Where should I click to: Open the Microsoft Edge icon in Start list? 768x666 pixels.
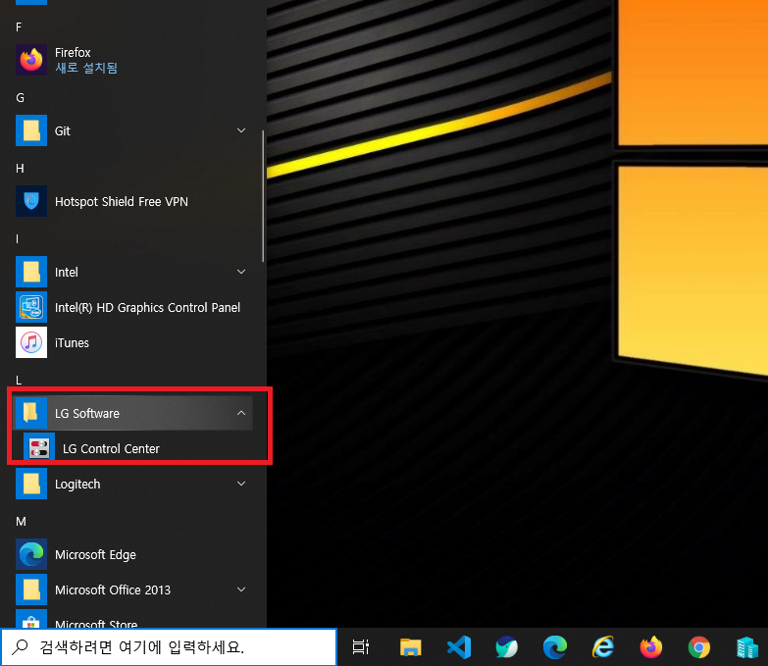coord(31,554)
